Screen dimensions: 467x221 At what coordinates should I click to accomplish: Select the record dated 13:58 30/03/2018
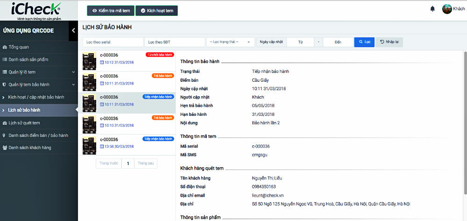127,145
